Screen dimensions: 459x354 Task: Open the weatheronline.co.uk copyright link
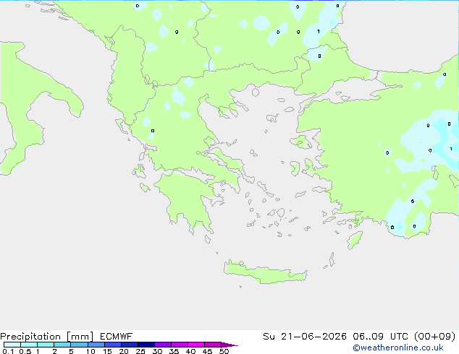pos(398,347)
